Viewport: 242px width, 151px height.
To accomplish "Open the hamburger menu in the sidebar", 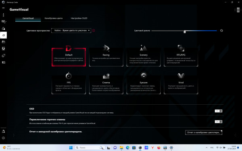I will [3, 8].
